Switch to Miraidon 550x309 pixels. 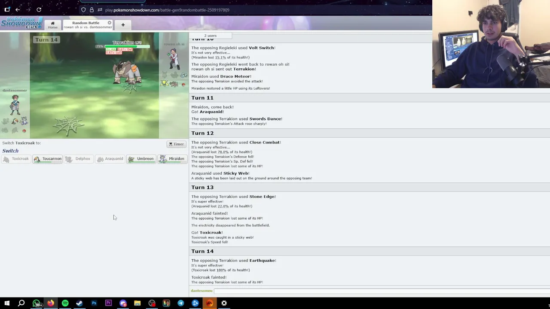172,159
